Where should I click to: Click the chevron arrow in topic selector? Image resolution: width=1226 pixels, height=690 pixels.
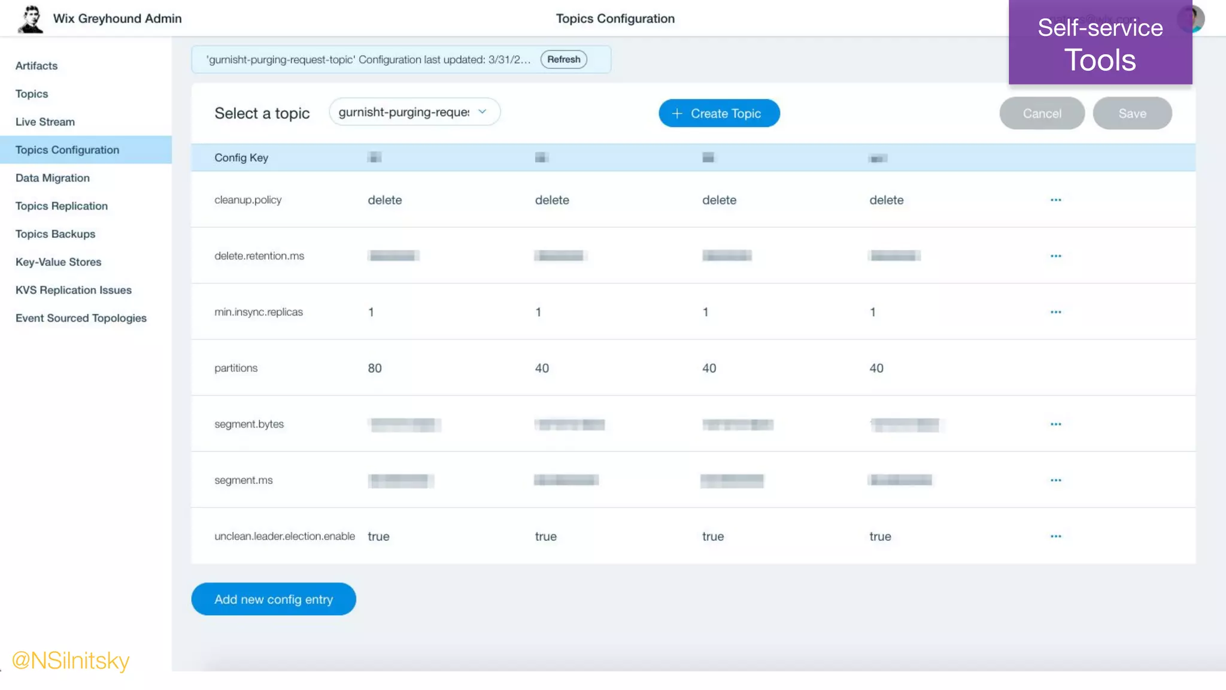482,112
